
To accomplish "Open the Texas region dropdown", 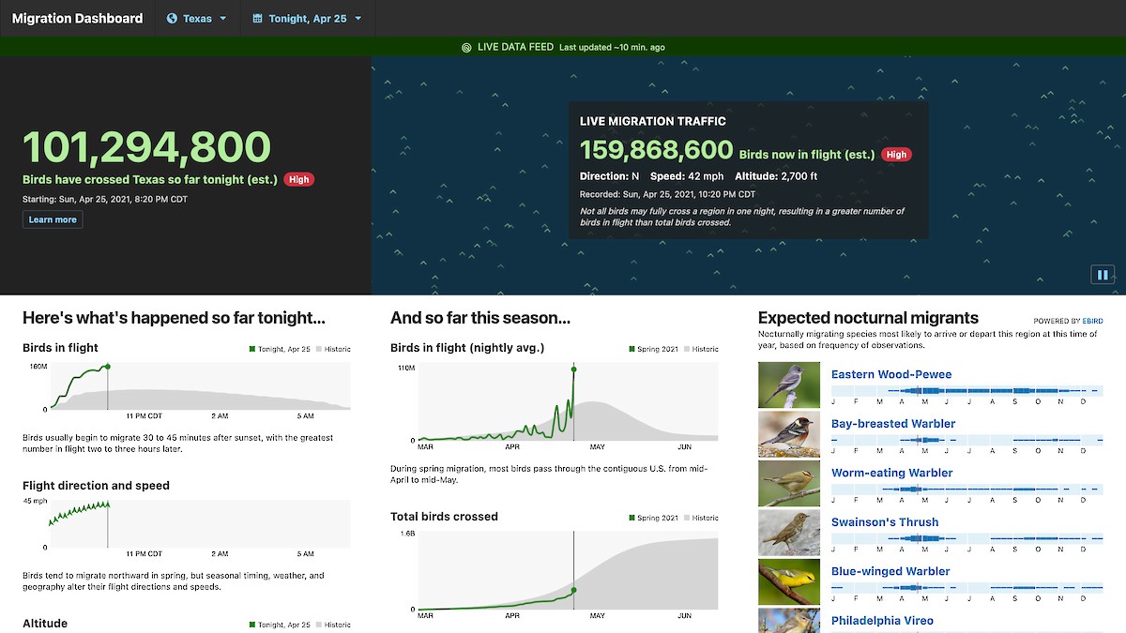I will (197, 17).
